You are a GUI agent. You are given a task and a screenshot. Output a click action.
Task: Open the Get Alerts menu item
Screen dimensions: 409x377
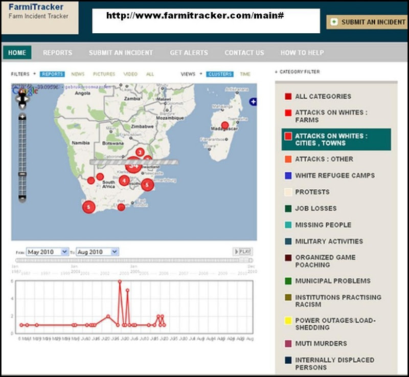pos(189,53)
